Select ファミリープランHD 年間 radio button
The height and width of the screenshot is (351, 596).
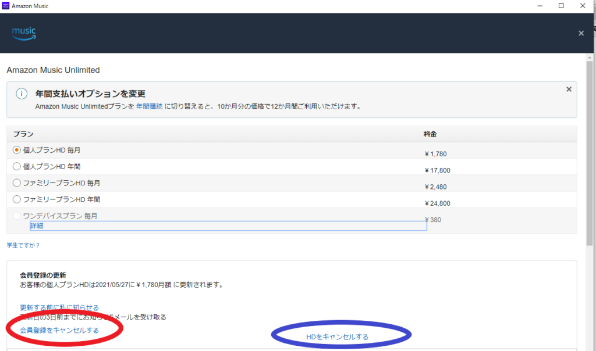16,199
